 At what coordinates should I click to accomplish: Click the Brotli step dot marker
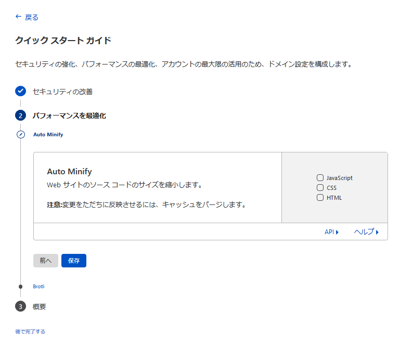(x=20, y=286)
